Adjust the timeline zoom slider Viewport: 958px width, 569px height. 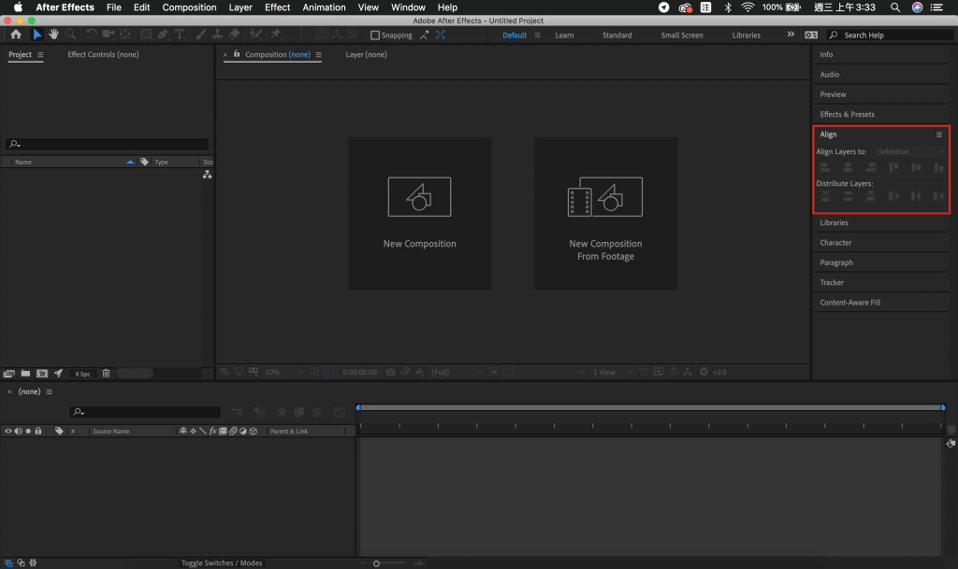376,563
